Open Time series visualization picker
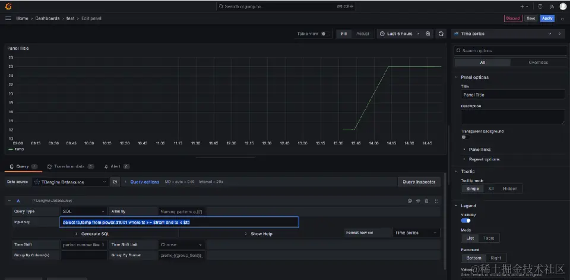This screenshot has height=280, width=570. click(503, 34)
